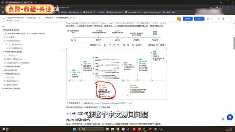Open the Windows Start menu

tap(74, 129)
